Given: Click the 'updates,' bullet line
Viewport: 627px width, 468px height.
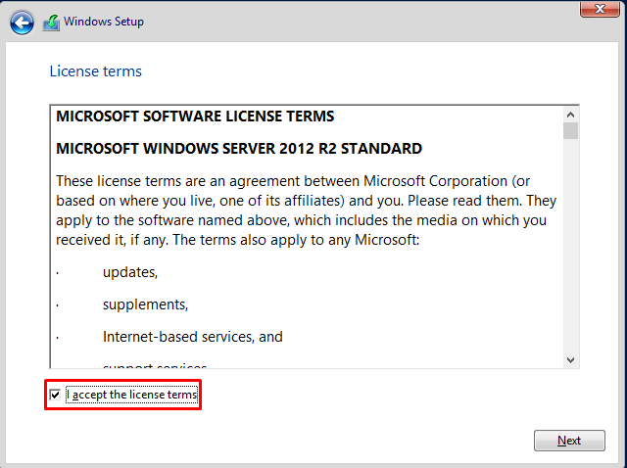Looking at the screenshot, I should (130, 272).
